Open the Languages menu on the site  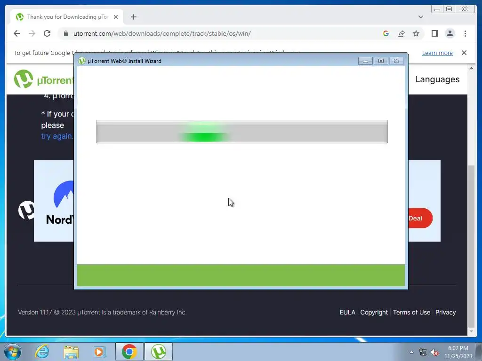pyautogui.click(x=437, y=79)
